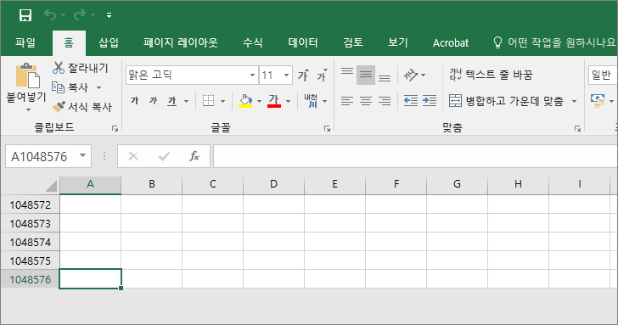Viewport: 618px width, 325px height.
Task: Expand the font color dropdown arrow
Action: pyautogui.click(x=288, y=101)
